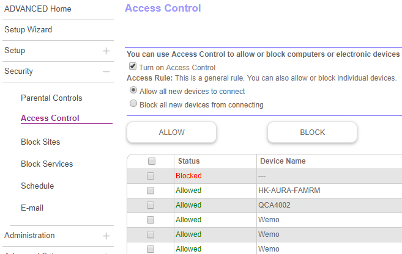Open ADVANCED Home page
This screenshot has width=402, height=254.
(38, 9)
